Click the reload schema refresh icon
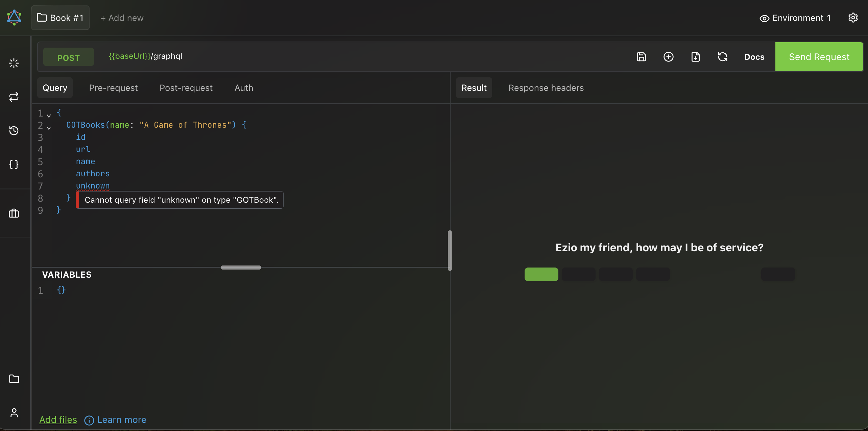The image size is (868, 431). pos(722,57)
